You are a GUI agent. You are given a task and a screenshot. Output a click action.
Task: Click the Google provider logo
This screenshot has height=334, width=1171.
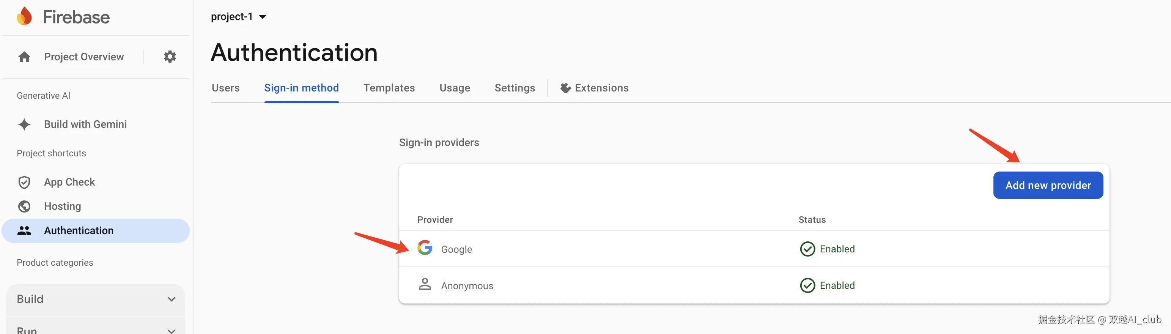pos(425,248)
